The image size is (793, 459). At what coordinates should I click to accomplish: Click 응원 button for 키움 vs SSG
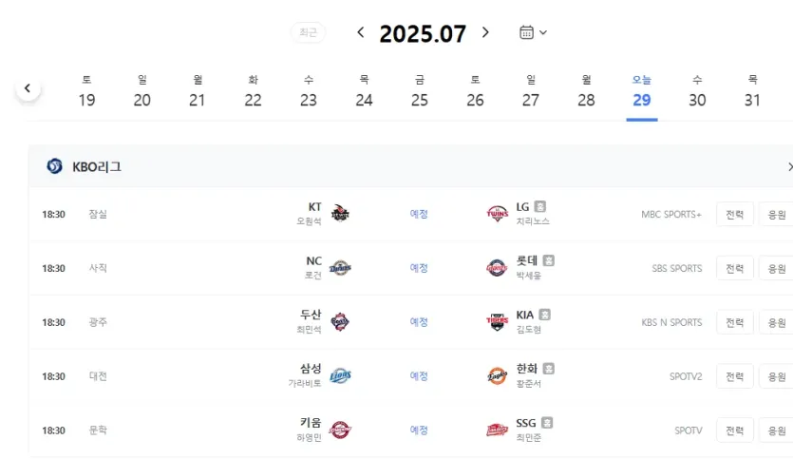click(x=776, y=430)
